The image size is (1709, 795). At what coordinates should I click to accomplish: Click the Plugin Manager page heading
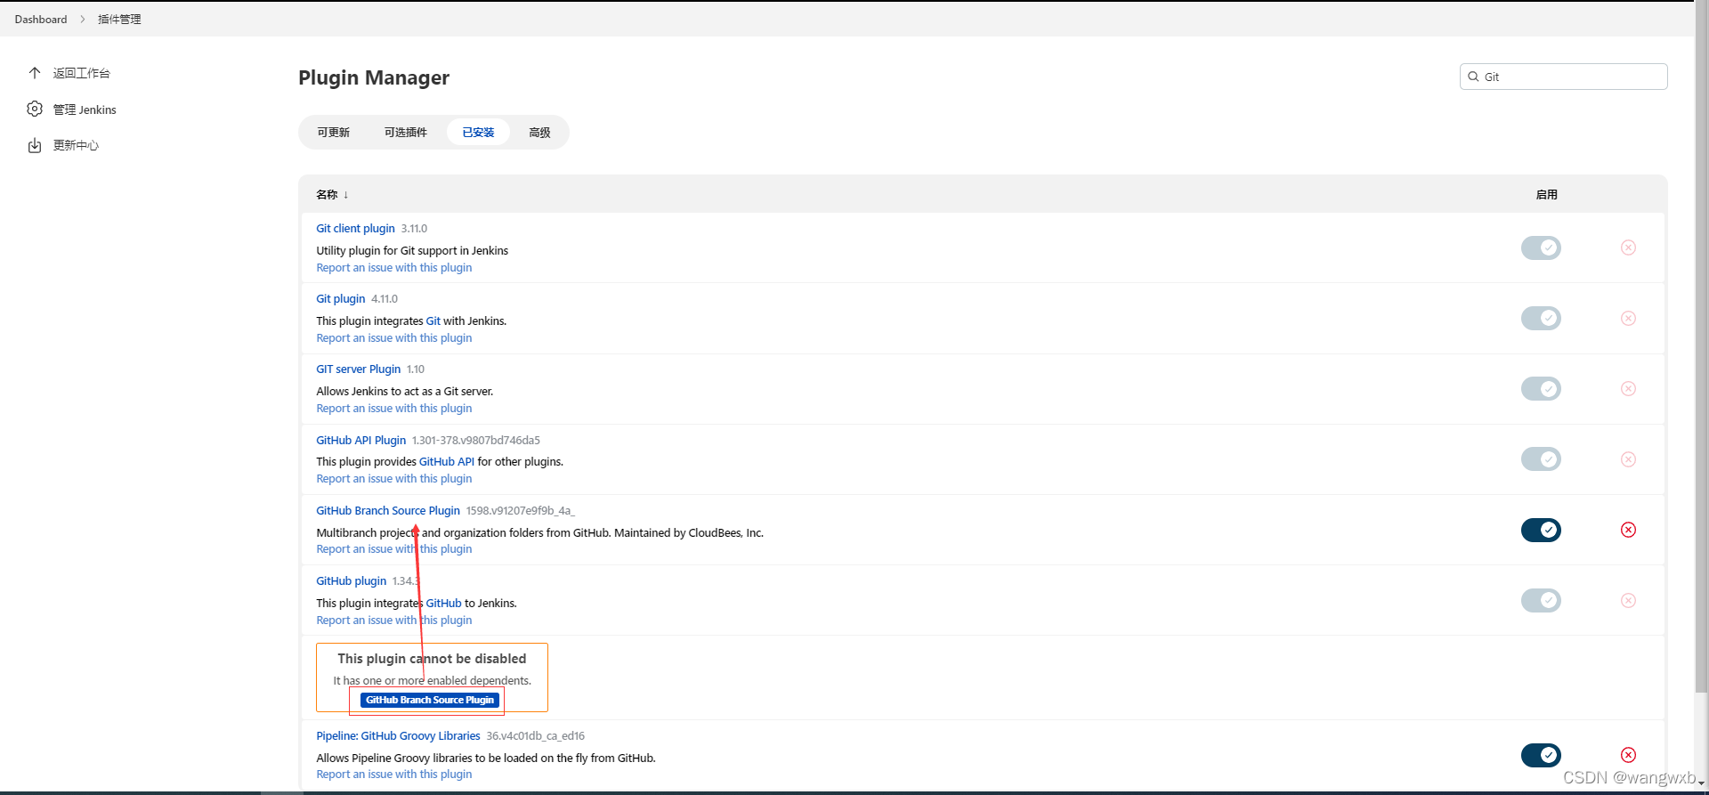click(374, 77)
